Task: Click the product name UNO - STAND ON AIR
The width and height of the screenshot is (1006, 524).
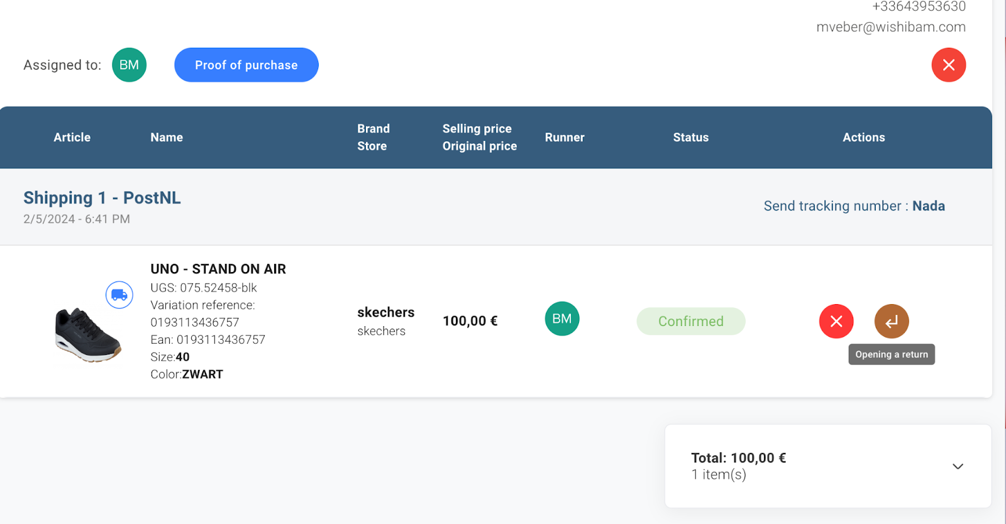Action: [218, 269]
